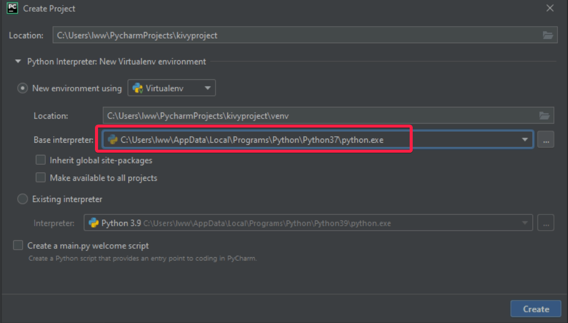Enable Inherit global site-packages checkbox
568x323 pixels.
click(x=41, y=160)
